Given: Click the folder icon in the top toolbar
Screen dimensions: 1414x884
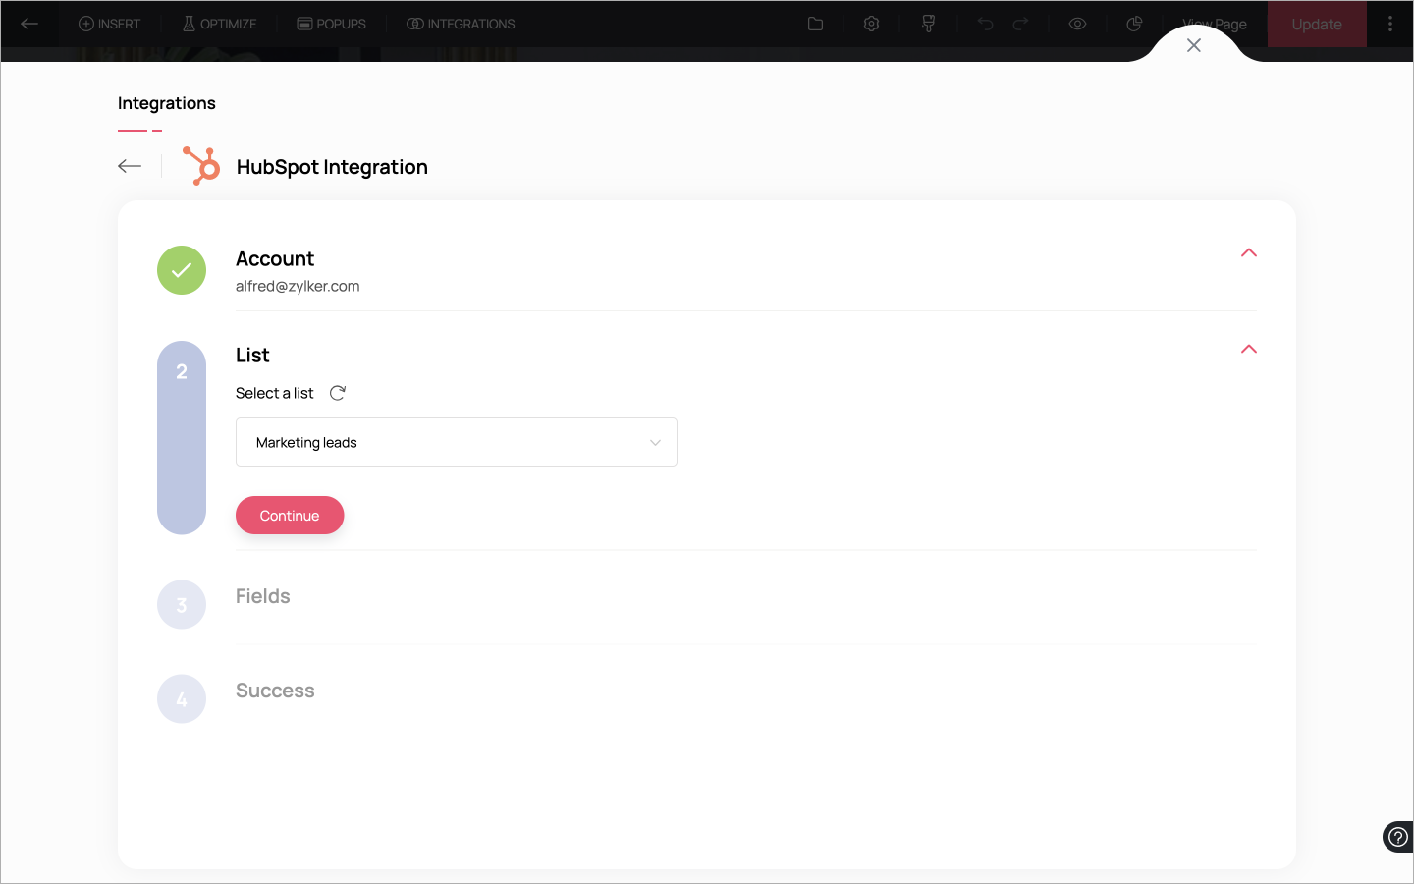Looking at the screenshot, I should pyautogui.click(x=815, y=24).
